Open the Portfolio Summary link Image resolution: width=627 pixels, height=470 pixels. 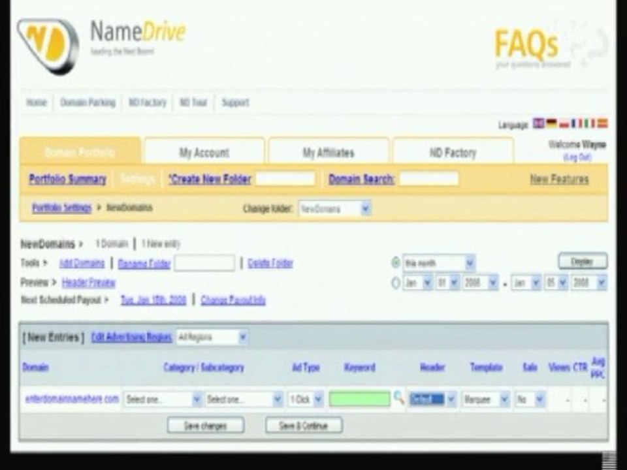67,179
